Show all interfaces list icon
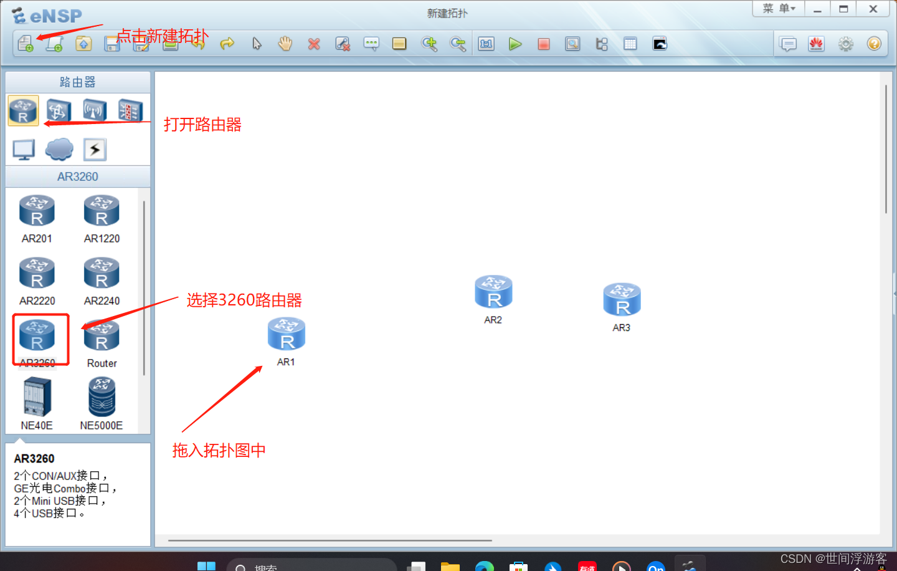The image size is (897, 571). click(602, 44)
